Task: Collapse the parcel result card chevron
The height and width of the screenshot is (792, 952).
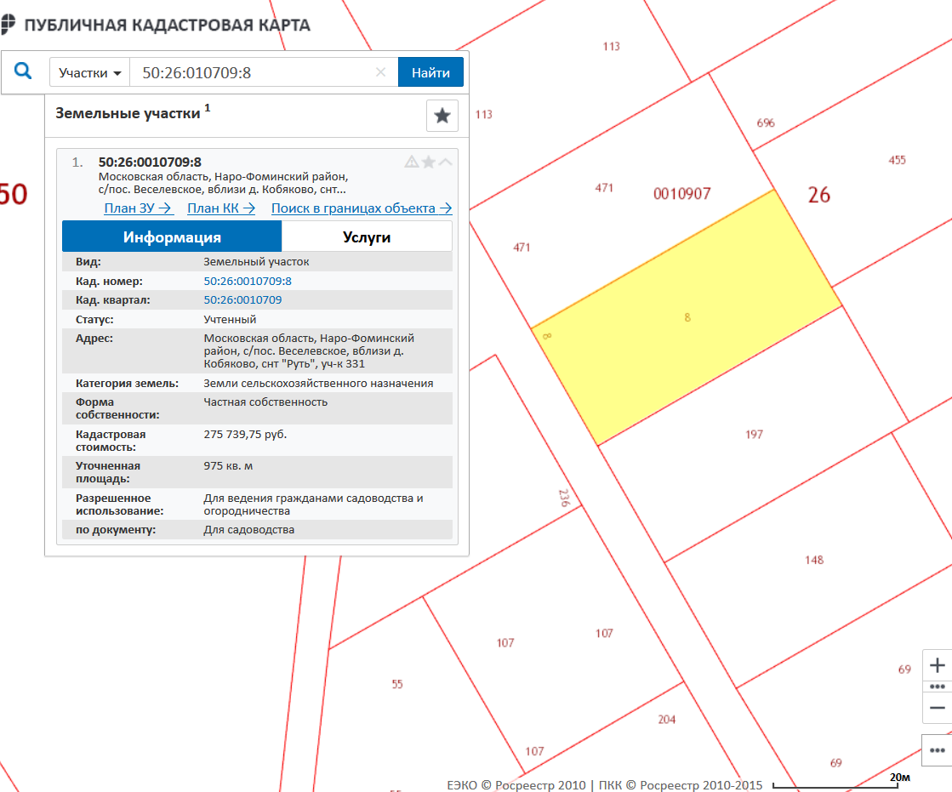Action: 446,162
